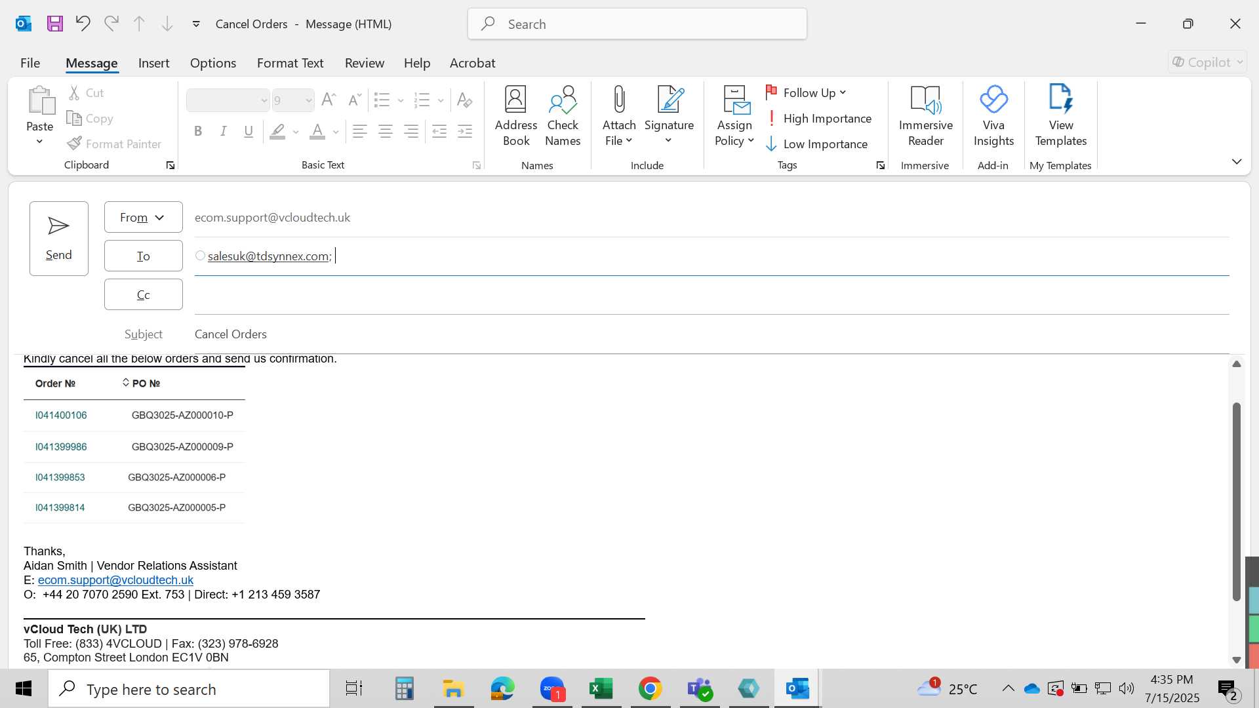Toggle Underline formatting
The width and height of the screenshot is (1259, 708).
click(x=249, y=131)
